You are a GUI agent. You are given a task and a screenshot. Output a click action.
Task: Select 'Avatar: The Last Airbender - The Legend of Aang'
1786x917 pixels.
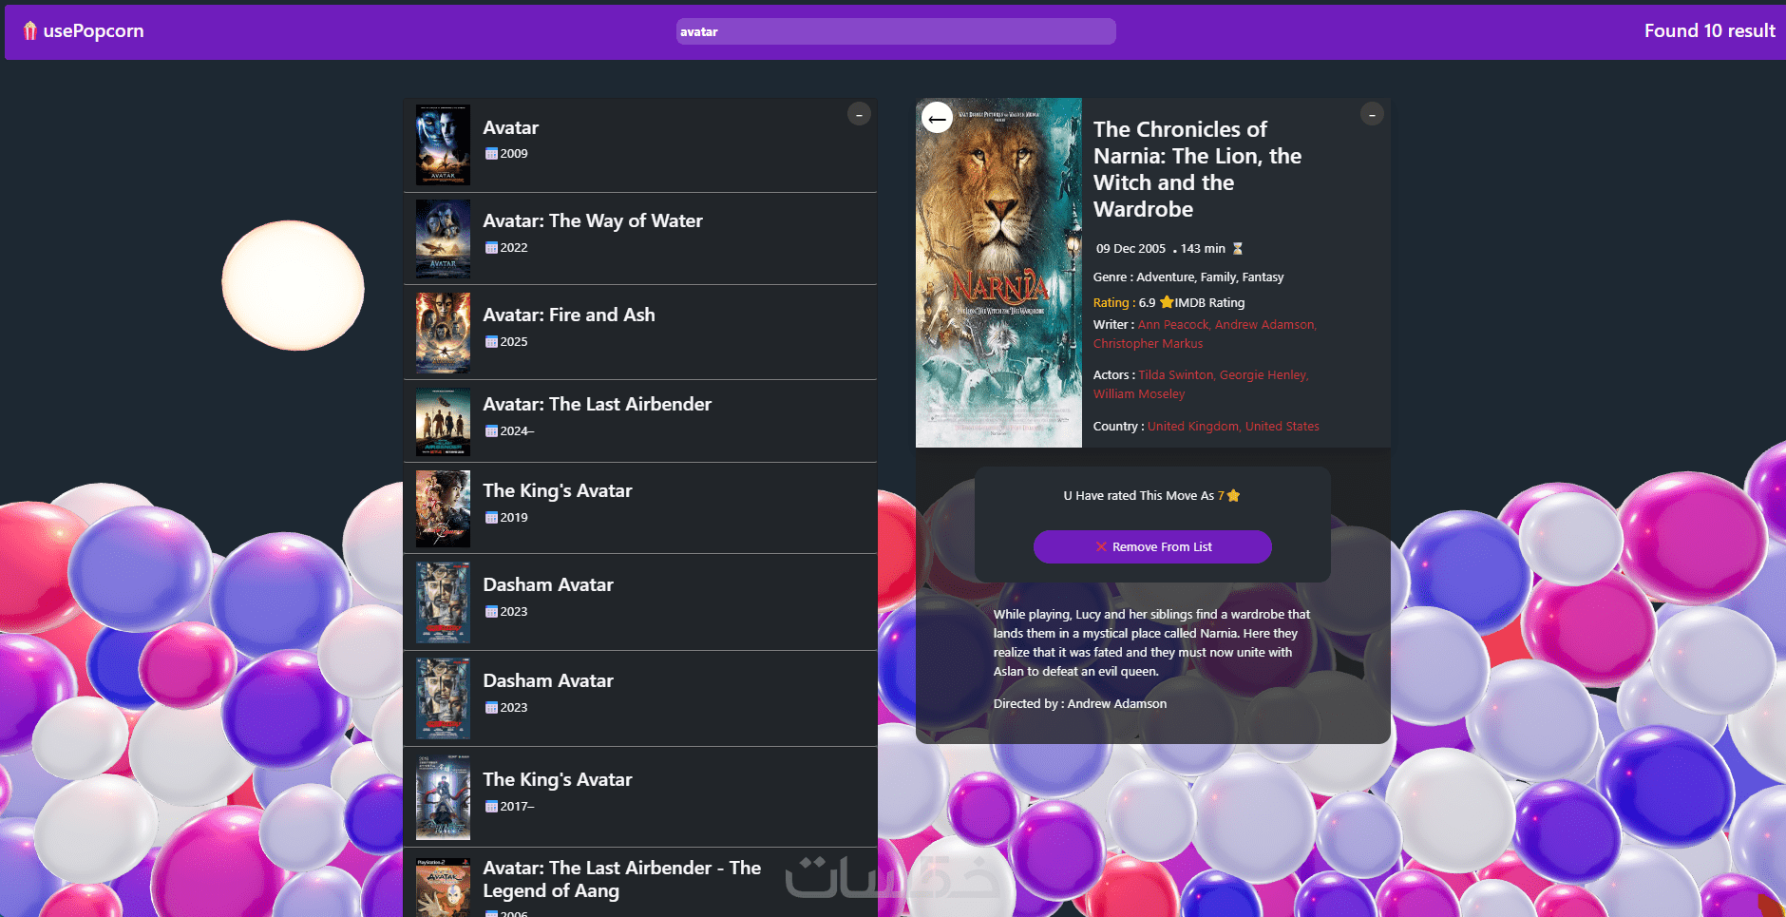pos(622,879)
